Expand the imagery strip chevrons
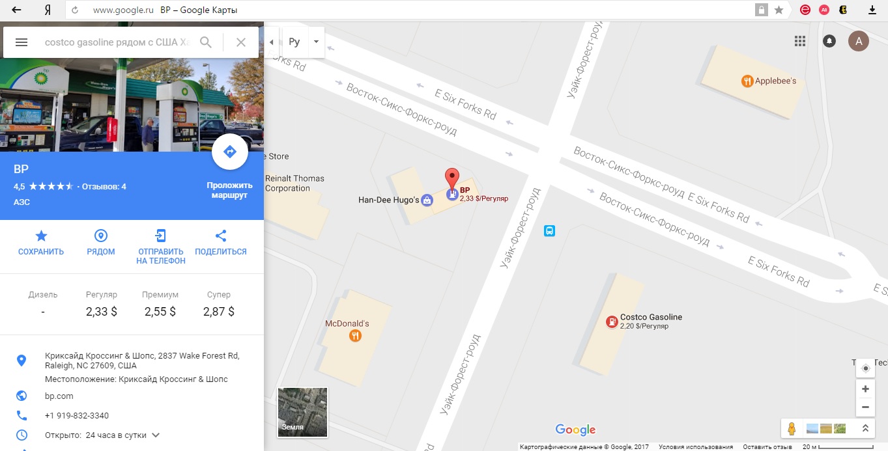The height and width of the screenshot is (451, 888). (865, 428)
